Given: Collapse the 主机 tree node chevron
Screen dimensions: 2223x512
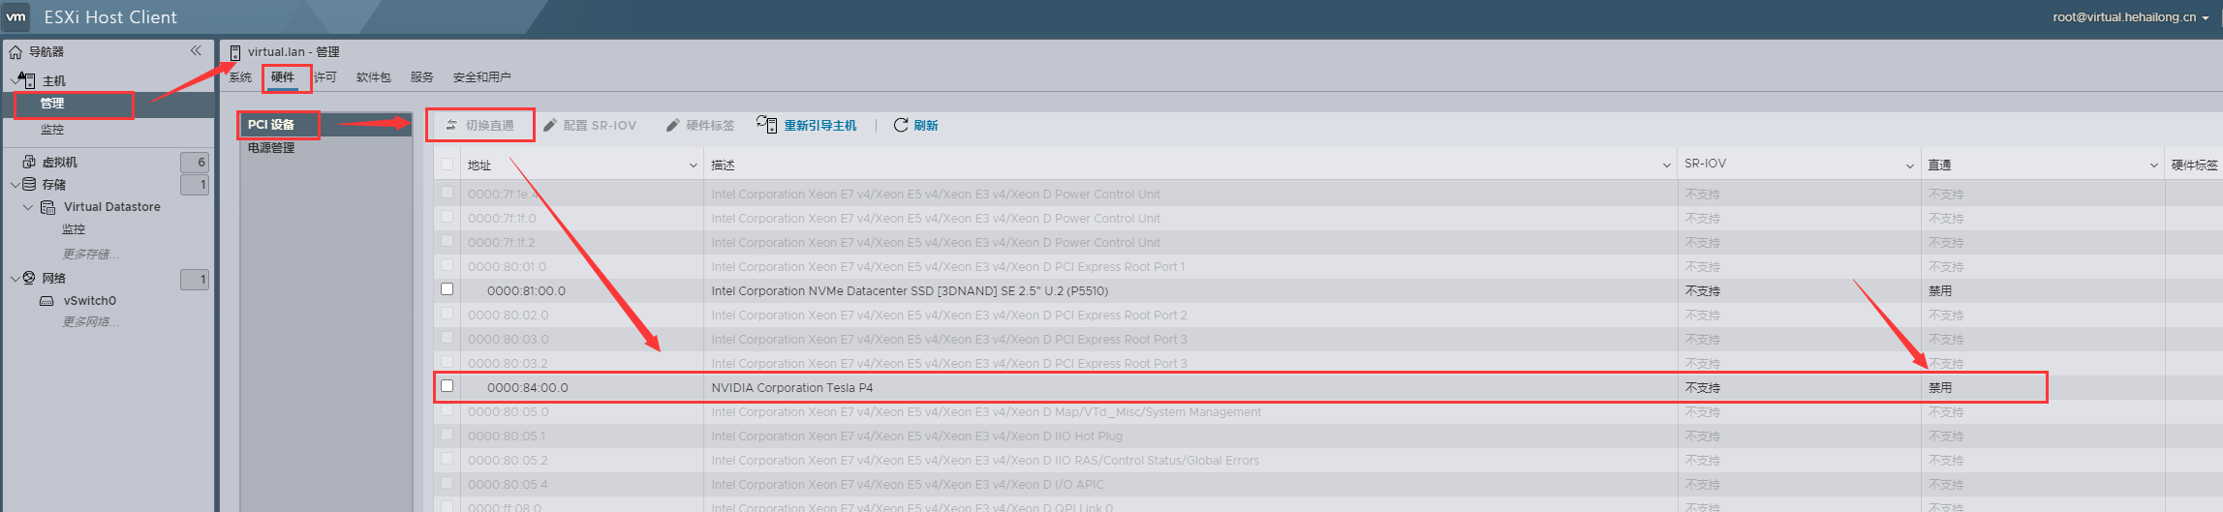Looking at the screenshot, I should point(15,79).
